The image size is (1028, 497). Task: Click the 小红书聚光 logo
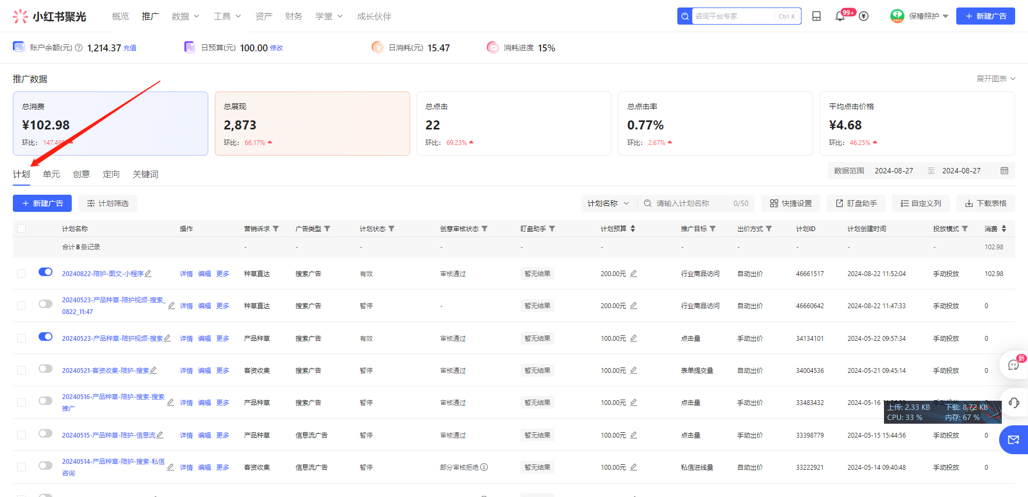[49, 17]
